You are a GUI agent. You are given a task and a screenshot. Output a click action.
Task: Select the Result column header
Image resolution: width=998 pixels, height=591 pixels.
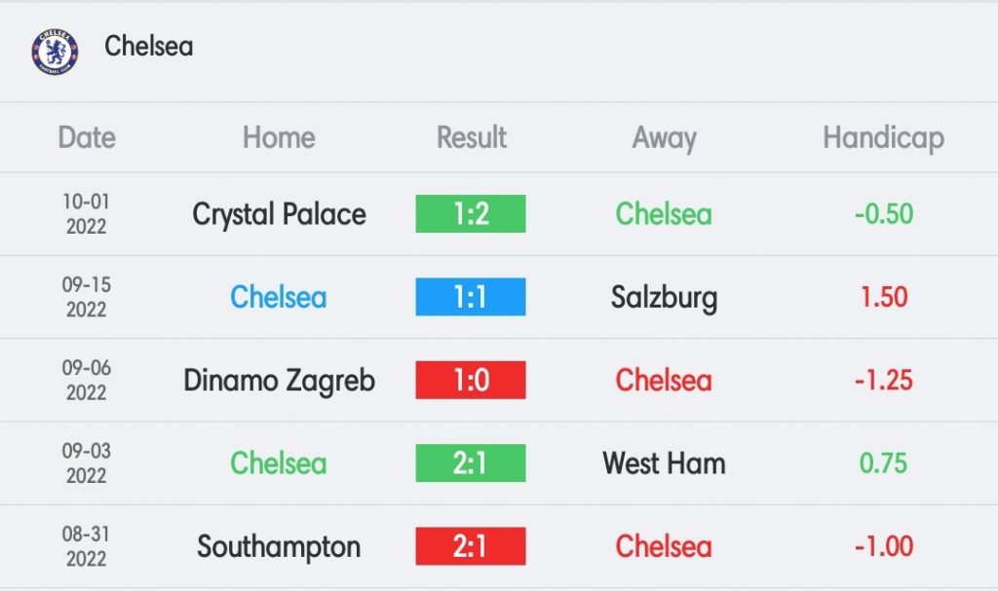point(471,137)
